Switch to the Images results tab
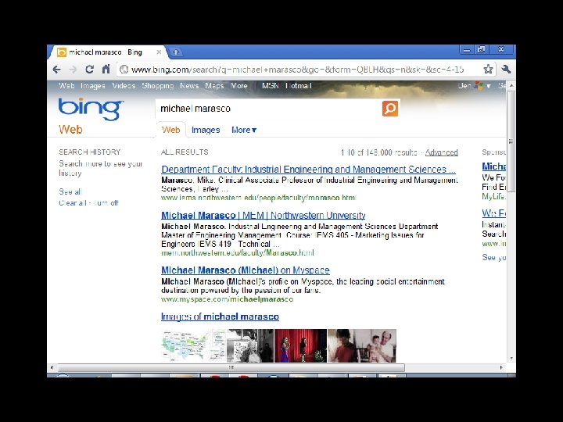 point(206,130)
